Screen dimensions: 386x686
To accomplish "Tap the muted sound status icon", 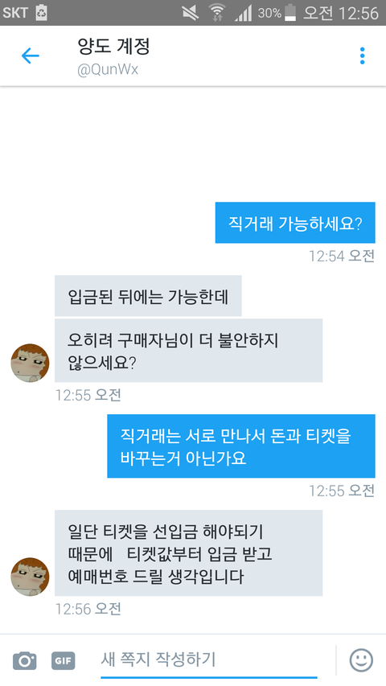I will coord(191,13).
